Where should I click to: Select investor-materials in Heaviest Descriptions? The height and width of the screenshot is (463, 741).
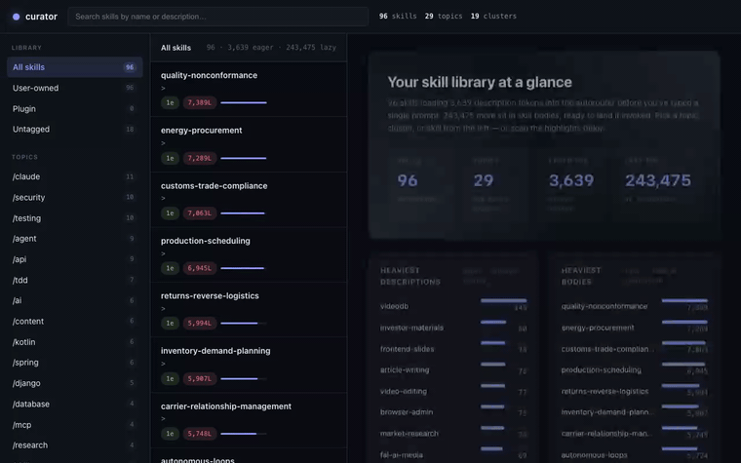tap(453, 328)
